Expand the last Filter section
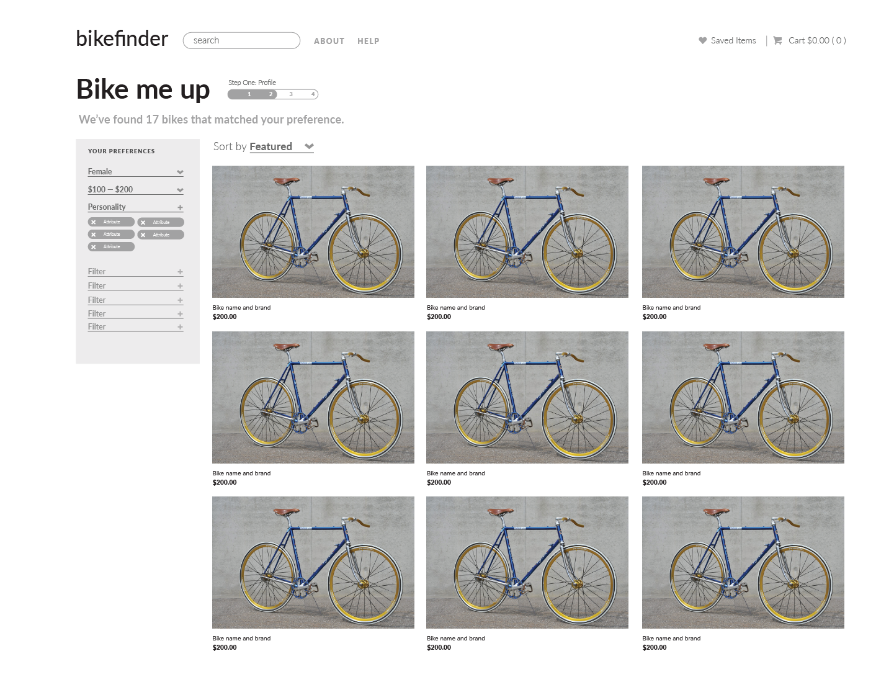Screen dimensions: 894x700 [180, 327]
